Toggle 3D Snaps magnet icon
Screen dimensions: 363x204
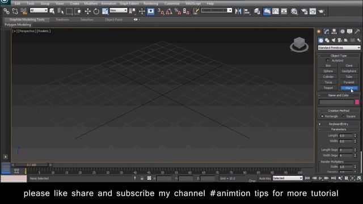coord(161,11)
